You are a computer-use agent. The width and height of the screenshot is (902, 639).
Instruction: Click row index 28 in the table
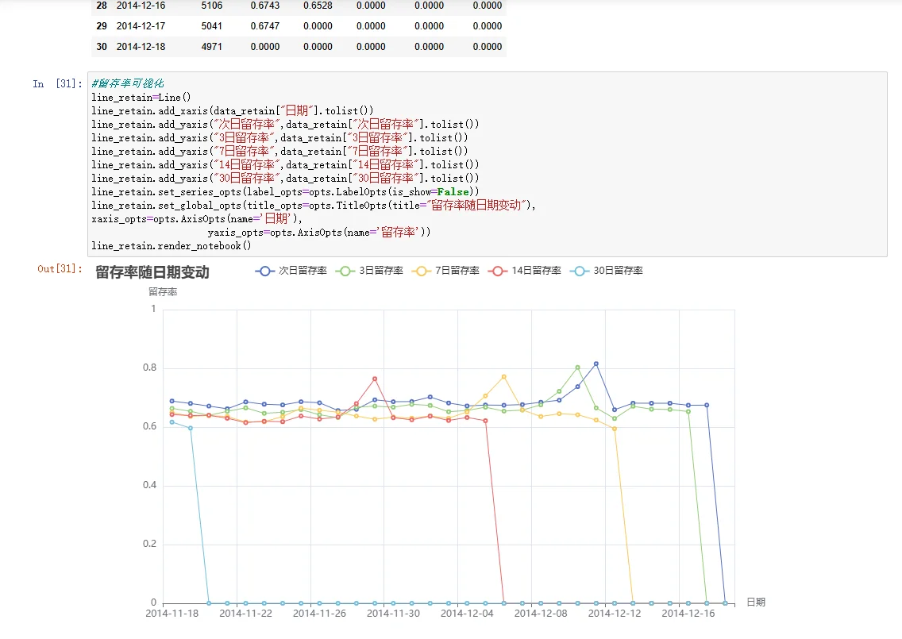[102, 6]
